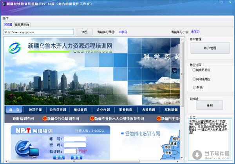Click 博州 region on the map
The width and height of the screenshot is (235, 164).
point(168,147)
